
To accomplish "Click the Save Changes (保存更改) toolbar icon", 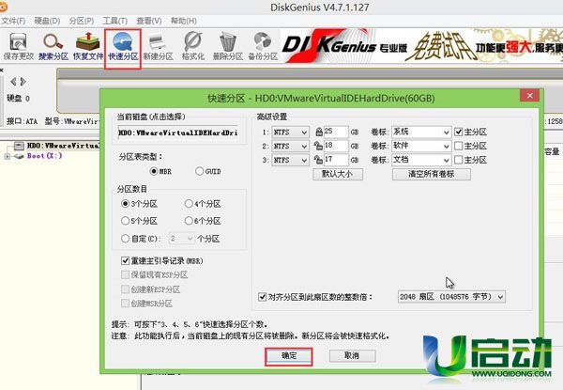I will pyautogui.click(x=19, y=46).
